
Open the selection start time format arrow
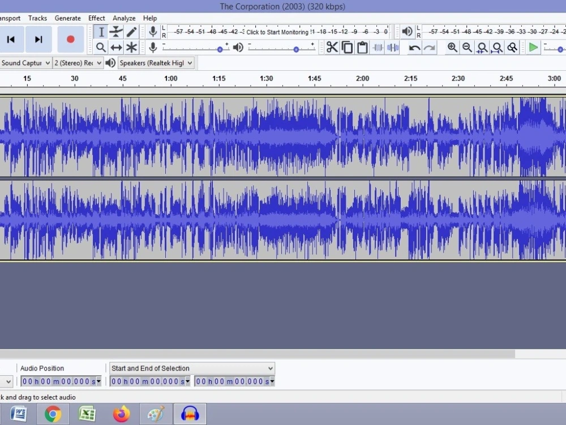188,381
